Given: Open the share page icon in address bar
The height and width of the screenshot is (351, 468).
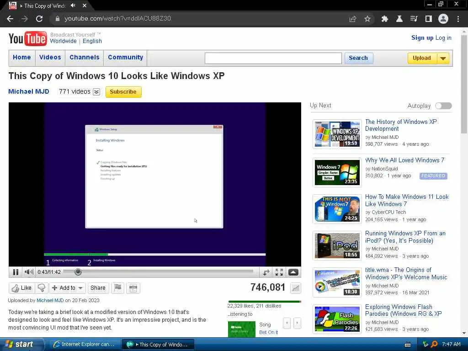Looking at the screenshot, I should tap(353, 19).
